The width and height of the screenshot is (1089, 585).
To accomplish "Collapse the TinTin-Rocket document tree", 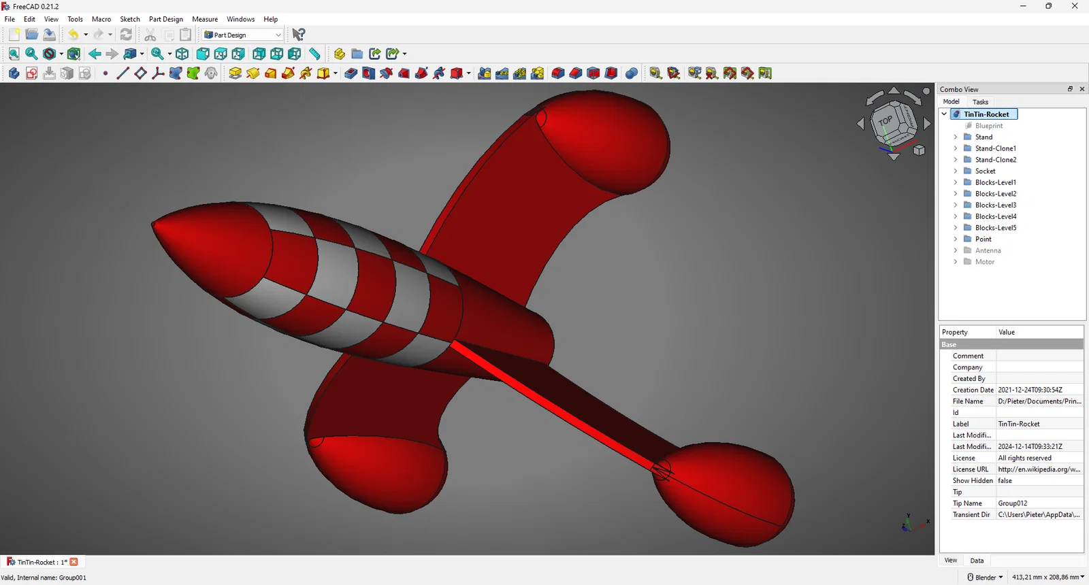I will coord(944,114).
